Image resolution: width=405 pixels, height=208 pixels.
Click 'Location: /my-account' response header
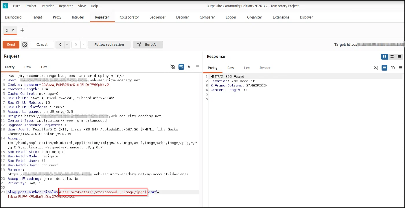point(233,81)
